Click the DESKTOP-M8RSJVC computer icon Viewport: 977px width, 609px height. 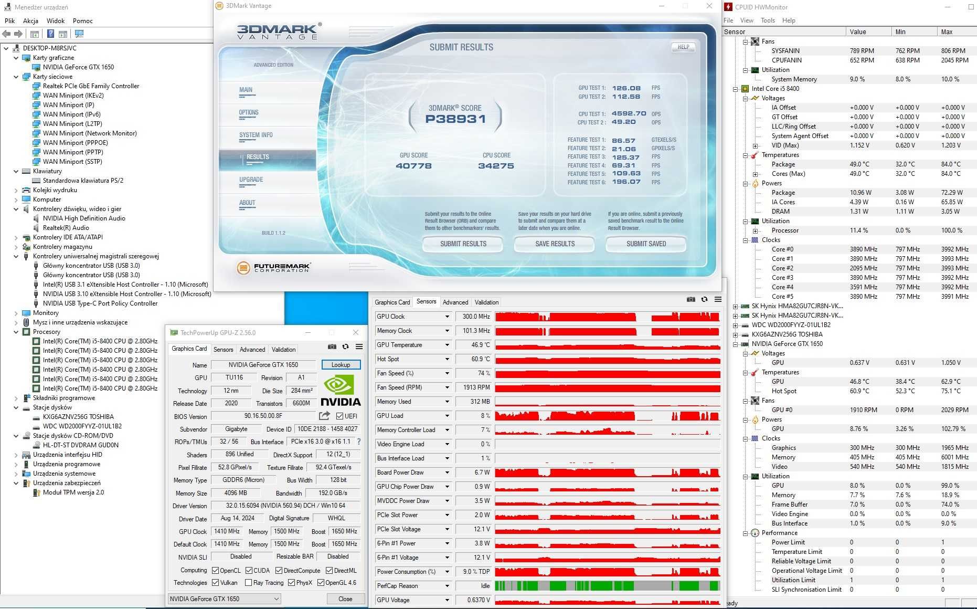[x=16, y=48]
